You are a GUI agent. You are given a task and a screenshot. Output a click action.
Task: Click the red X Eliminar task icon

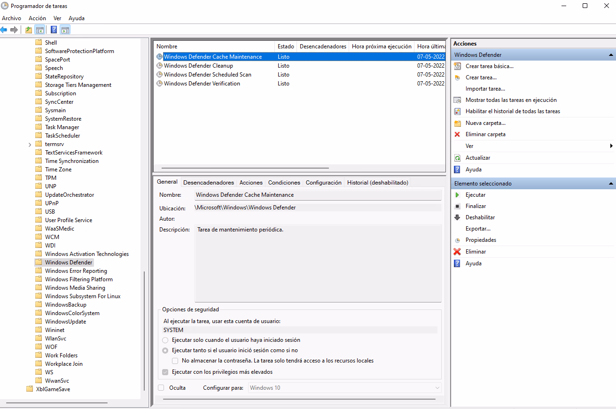pyautogui.click(x=457, y=252)
